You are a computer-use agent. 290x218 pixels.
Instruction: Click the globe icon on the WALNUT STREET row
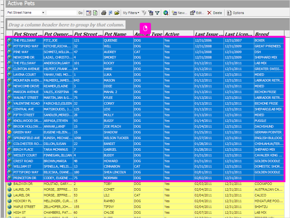9,98
